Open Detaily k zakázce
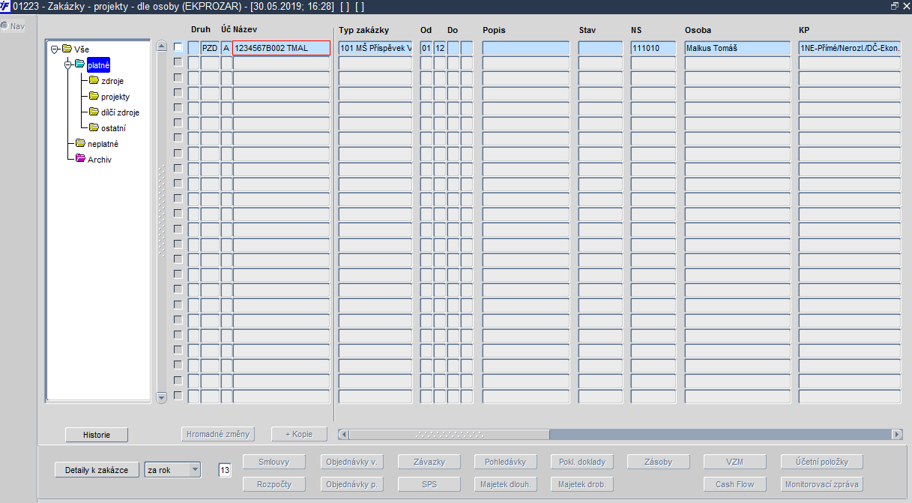The height and width of the screenshot is (503, 912). 97,470
